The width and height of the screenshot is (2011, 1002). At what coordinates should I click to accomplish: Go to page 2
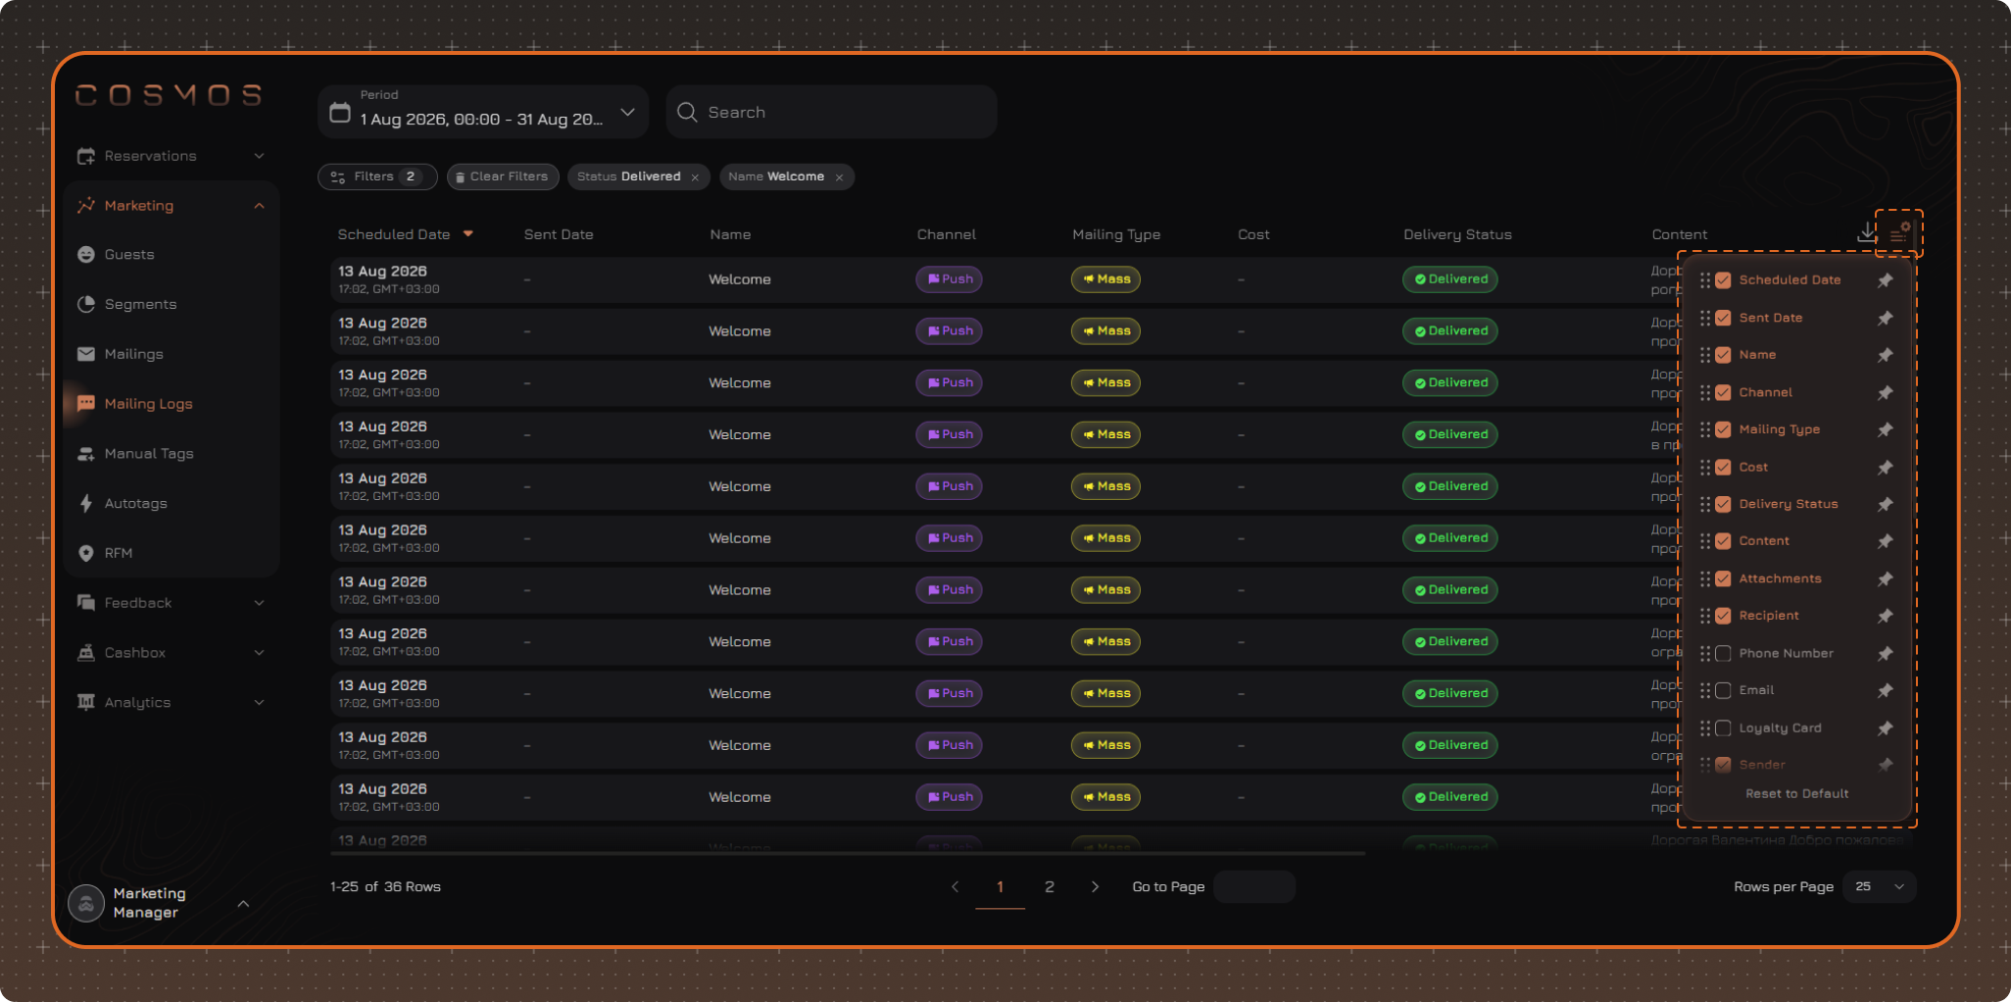coord(1050,886)
